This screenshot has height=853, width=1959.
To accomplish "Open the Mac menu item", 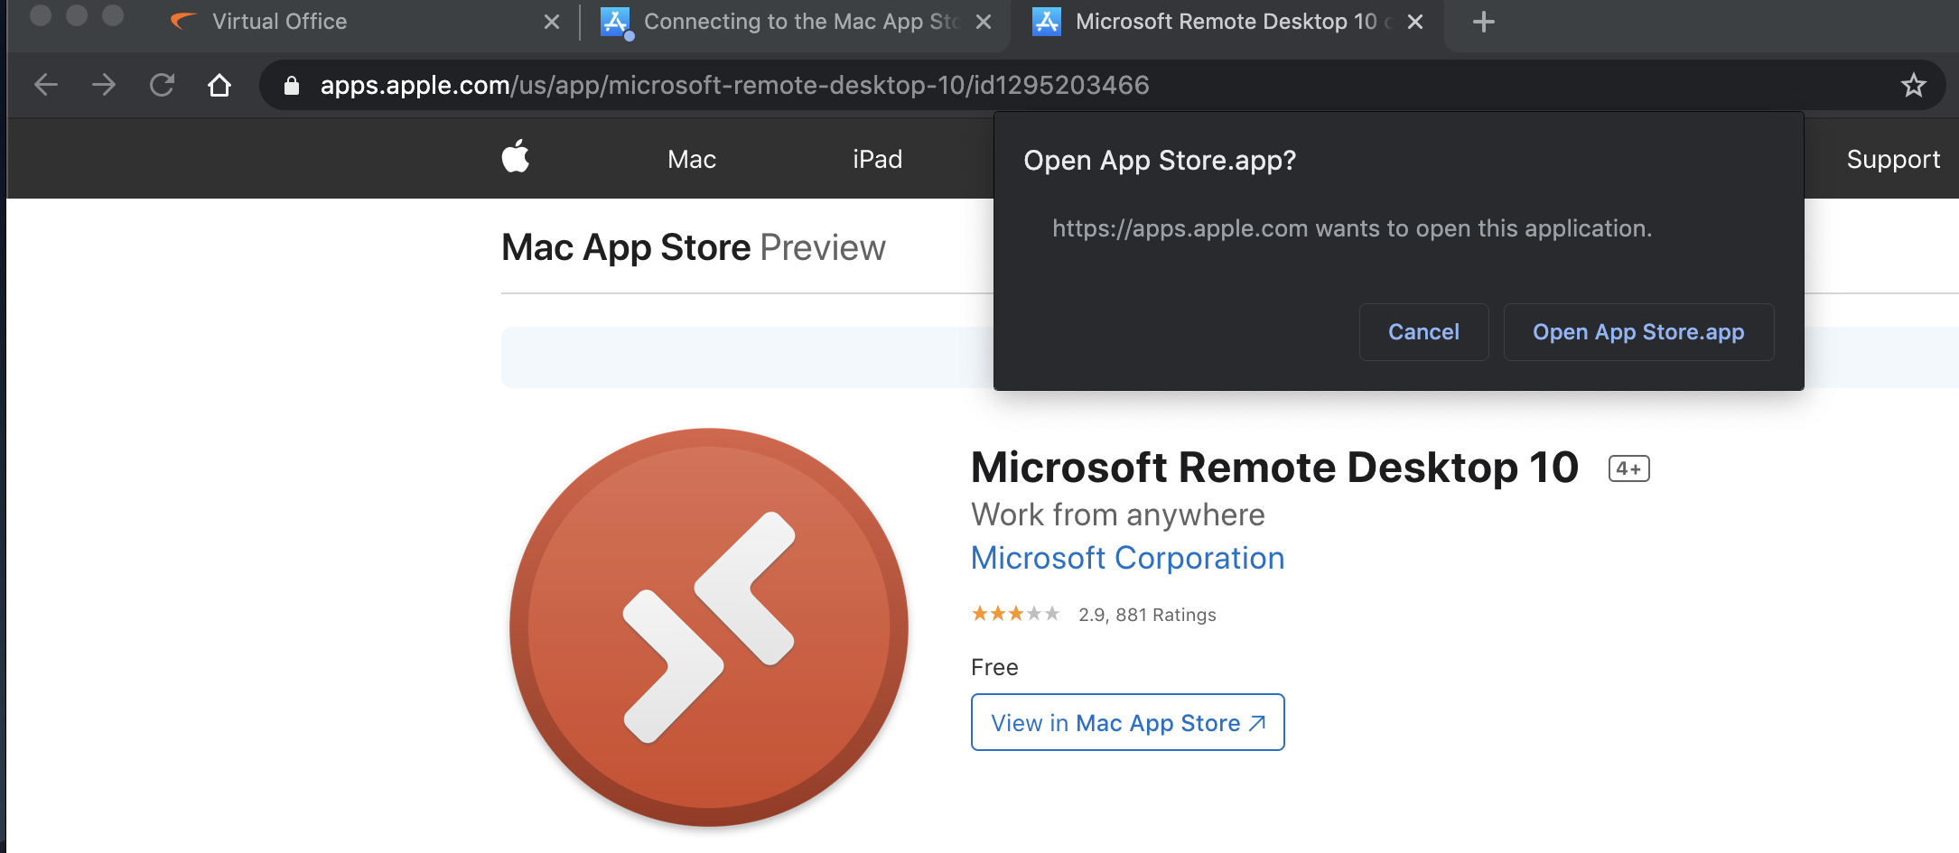I will tap(691, 160).
